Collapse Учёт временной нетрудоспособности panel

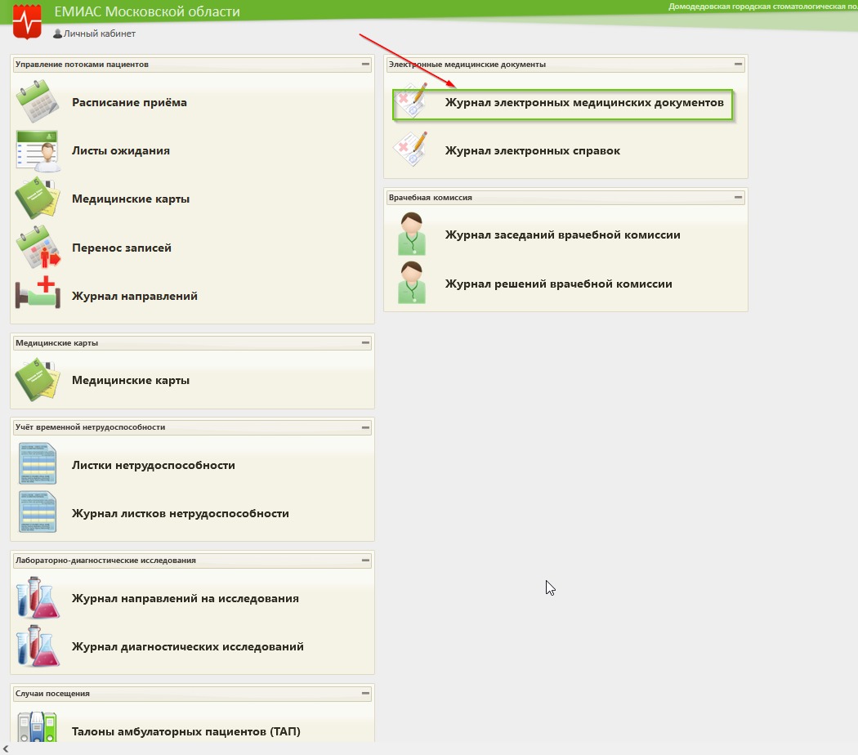[365, 427]
